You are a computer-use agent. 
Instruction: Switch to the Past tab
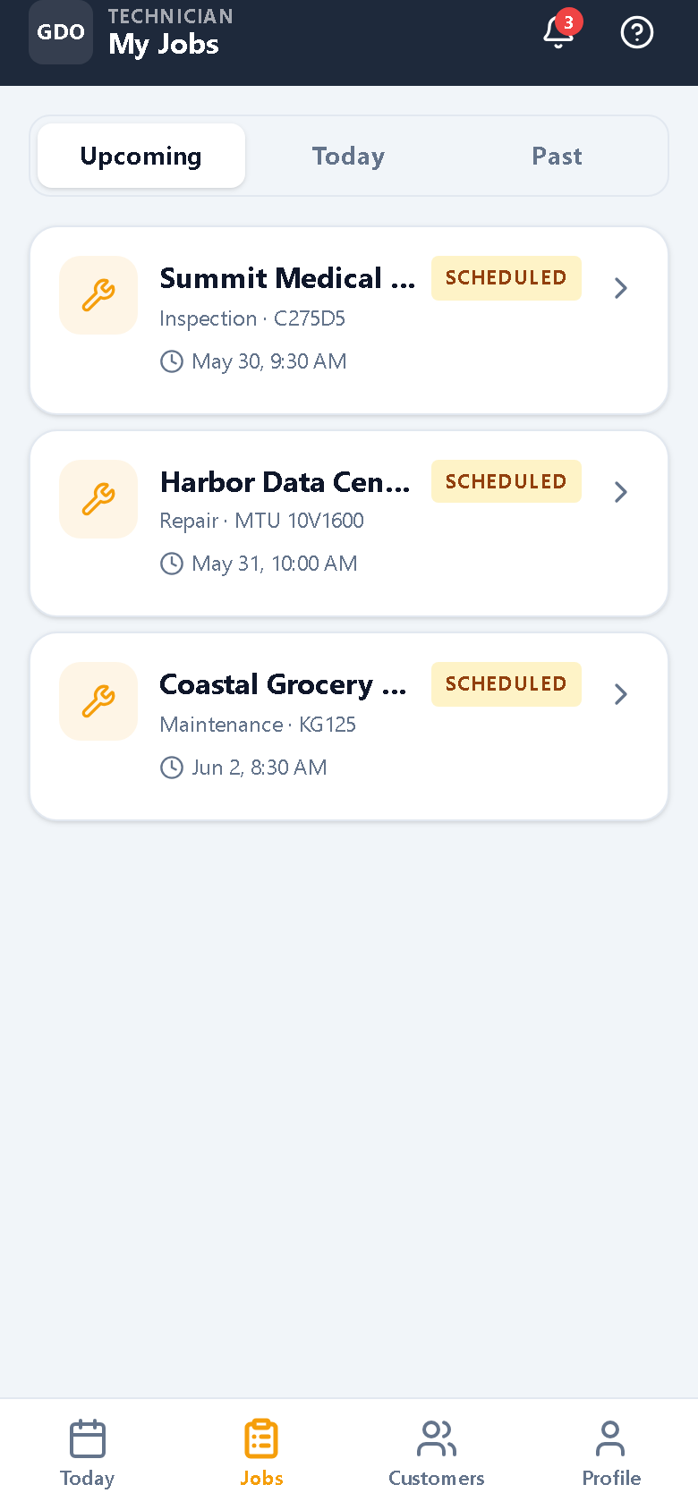[x=557, y=156]
